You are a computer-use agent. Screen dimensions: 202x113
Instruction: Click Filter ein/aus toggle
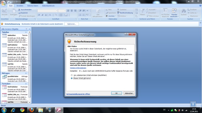pyautogui.click(x=153, y=16)
